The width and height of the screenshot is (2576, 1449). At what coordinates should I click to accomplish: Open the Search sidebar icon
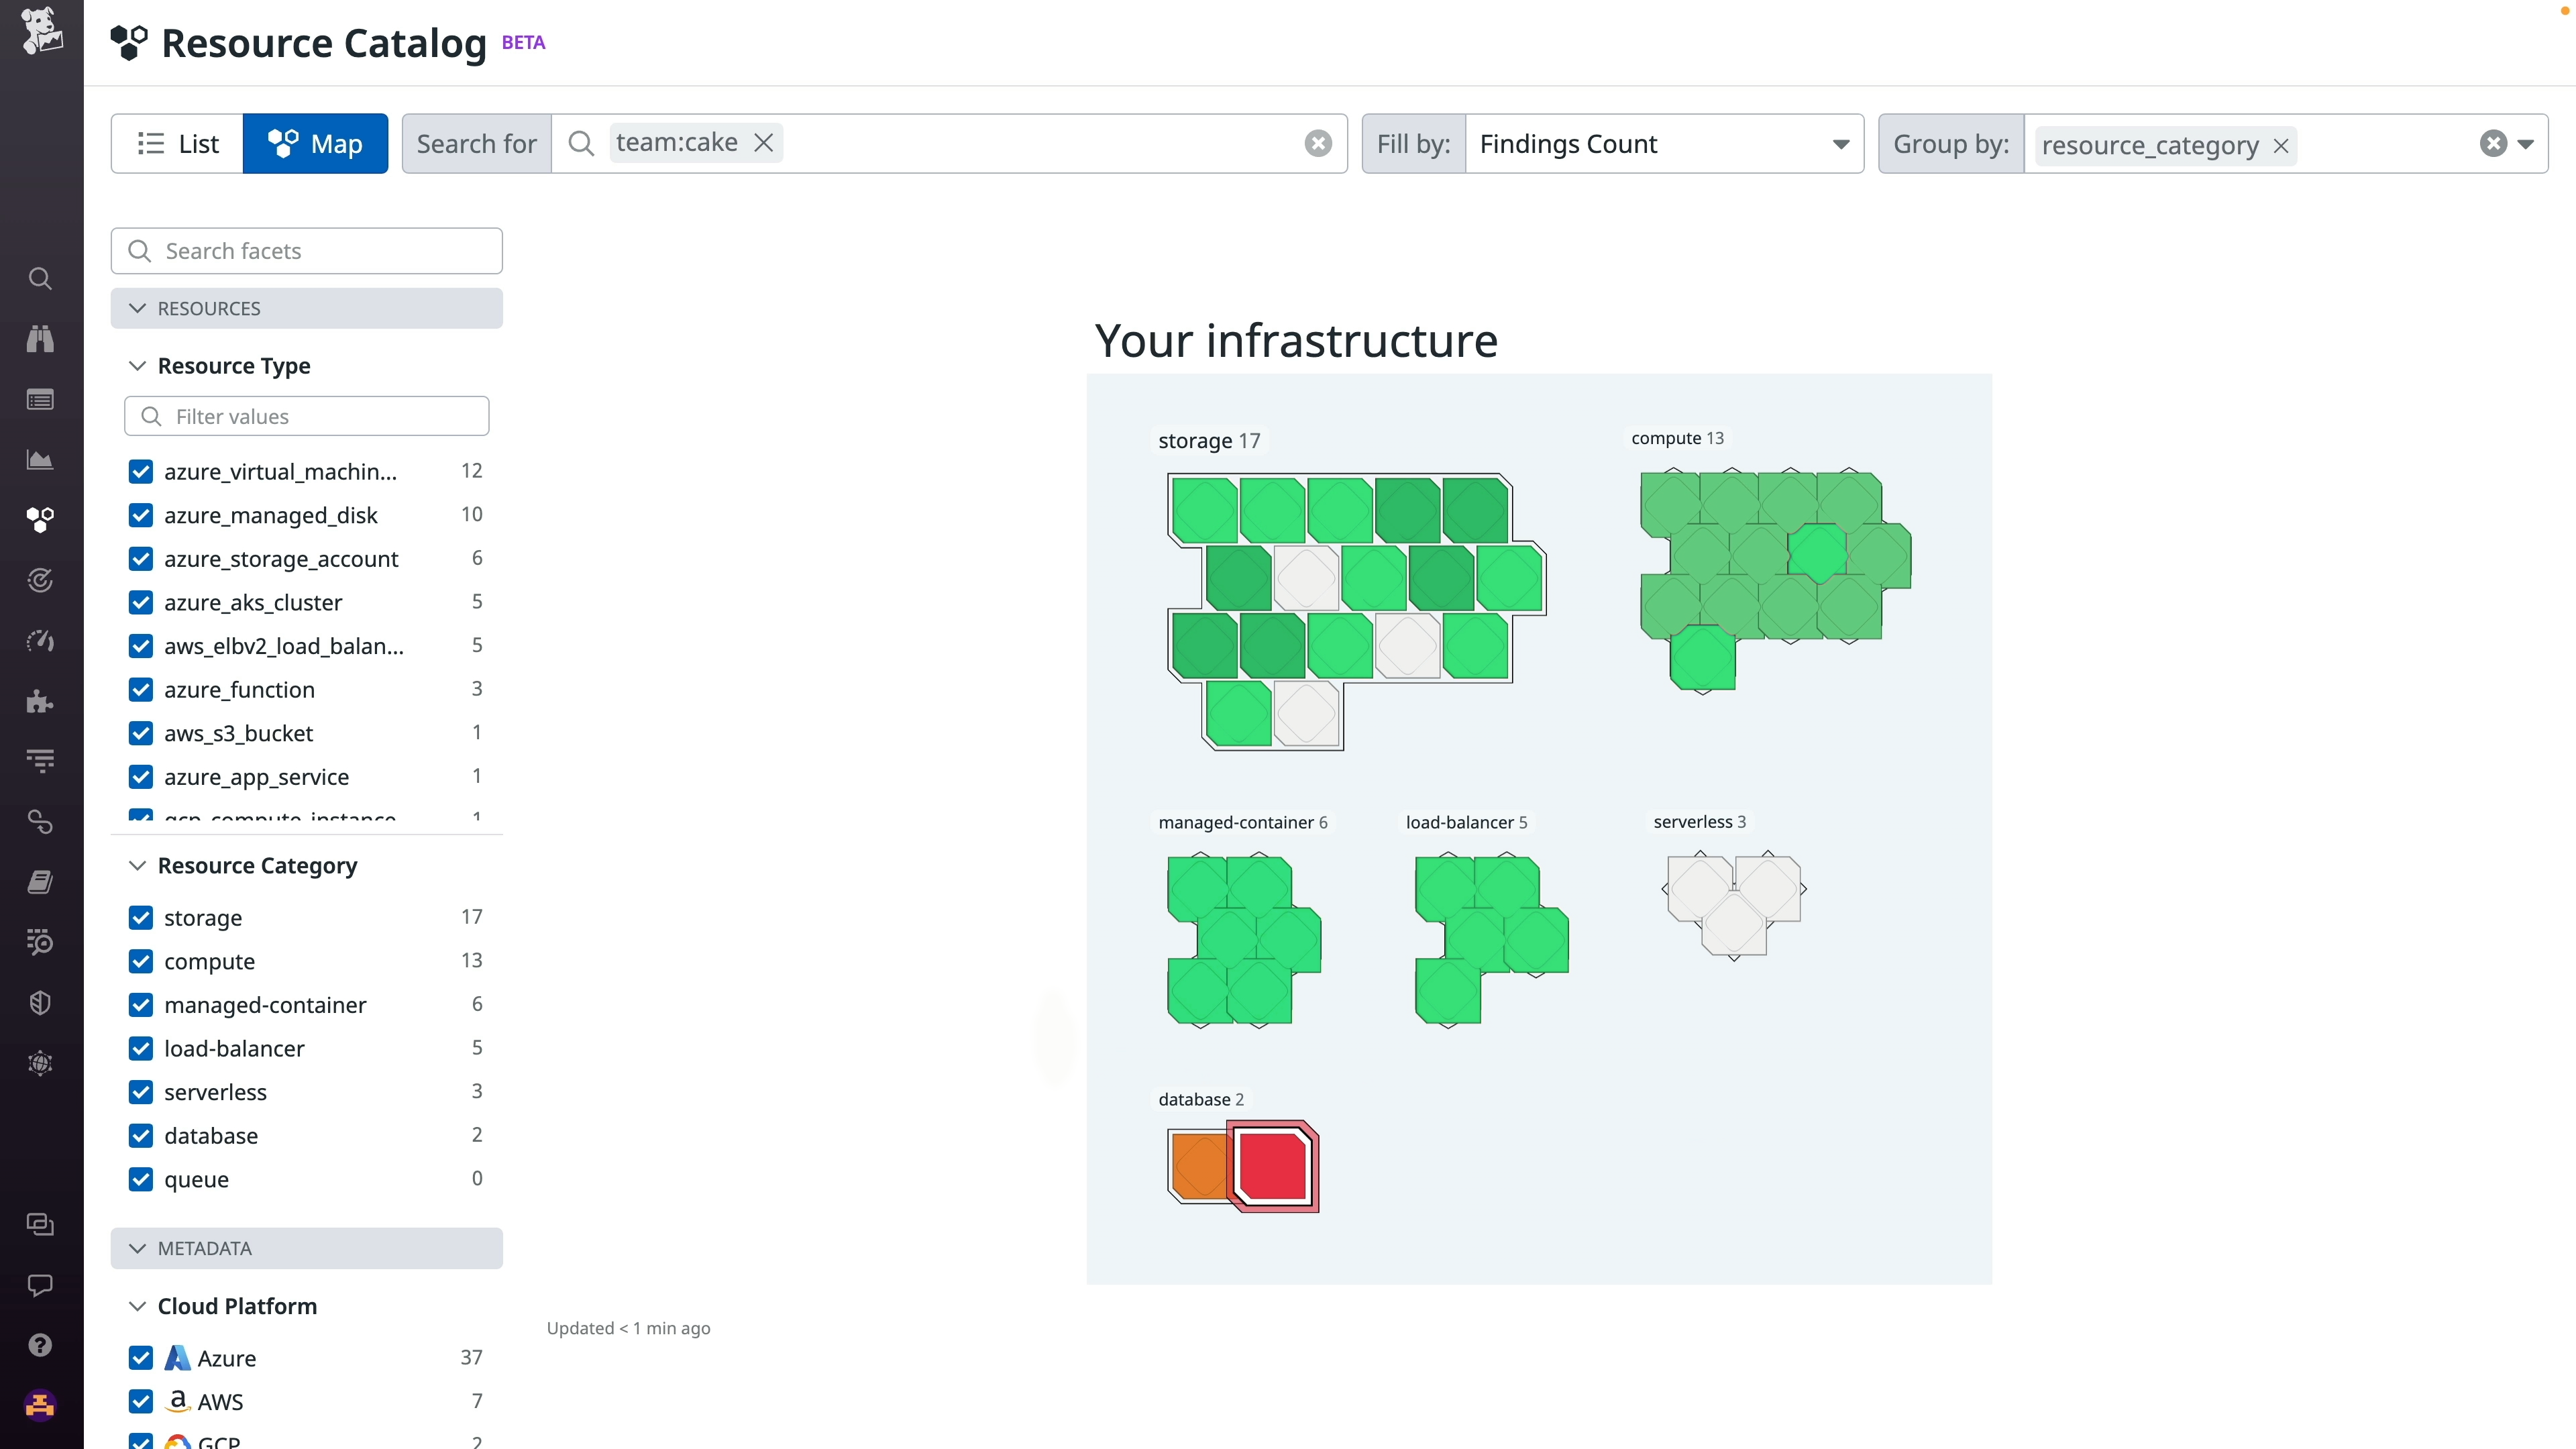(x=40, y=279)
